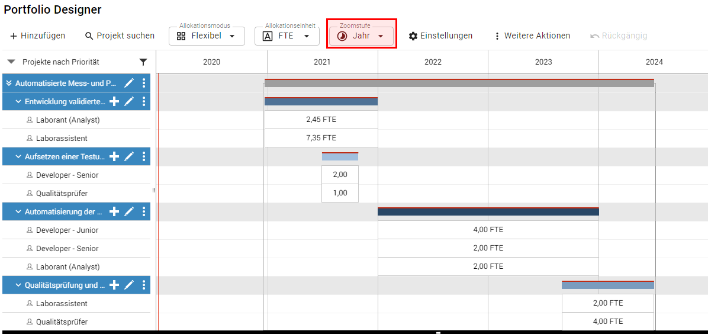Select the Developer - Junior resource row
The width and height of the screenshot is (708, 334).
[x=67, y=230]
